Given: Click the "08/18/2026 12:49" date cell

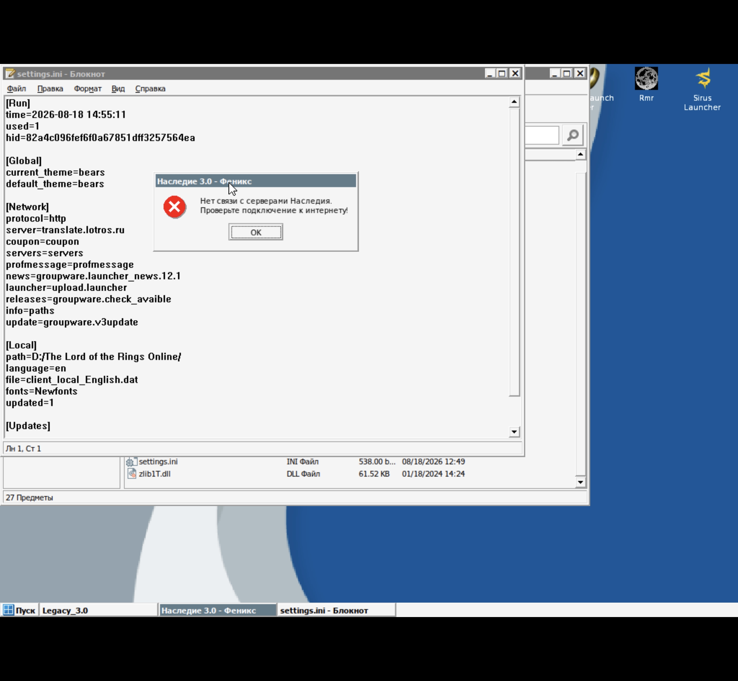Looking at the screenshot, I should (433, 462).
